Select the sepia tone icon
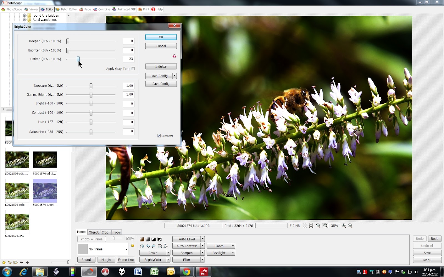Image resolution: width=444 pixels, height=277 pixels. [142, 239]
